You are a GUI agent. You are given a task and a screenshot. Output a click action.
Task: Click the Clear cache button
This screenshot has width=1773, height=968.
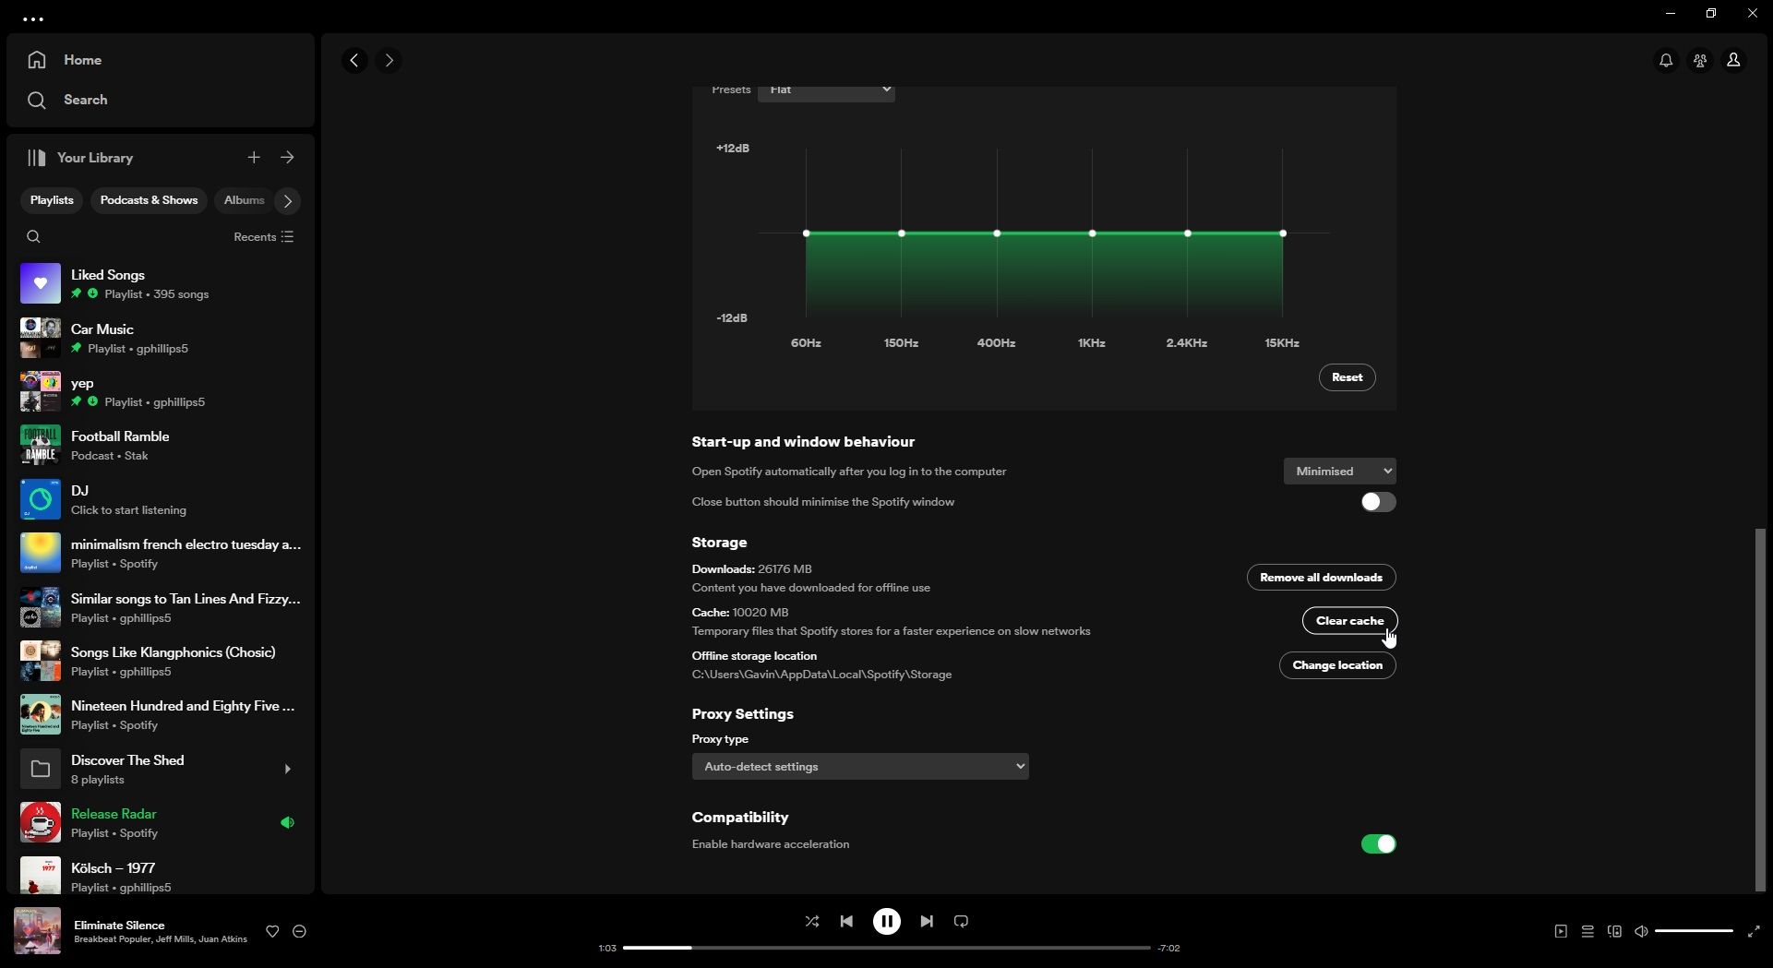coord(1349,620)
